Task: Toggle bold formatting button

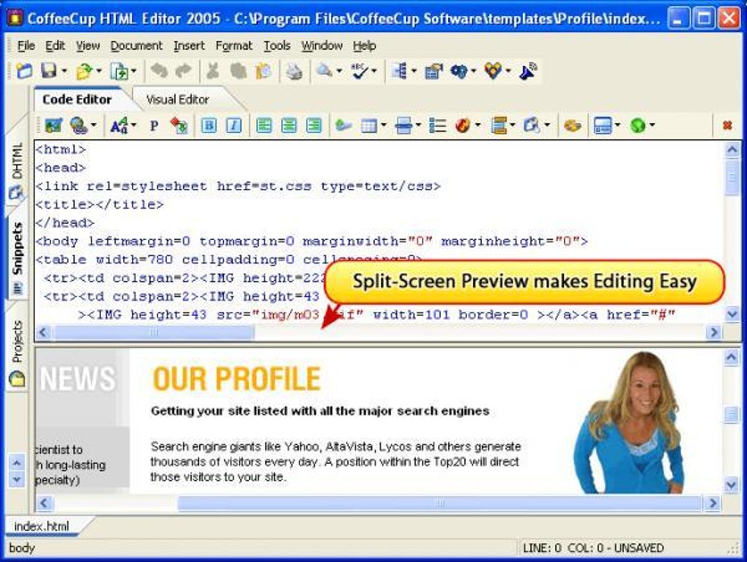Action: pyautogui.click(x=209, y=125)
